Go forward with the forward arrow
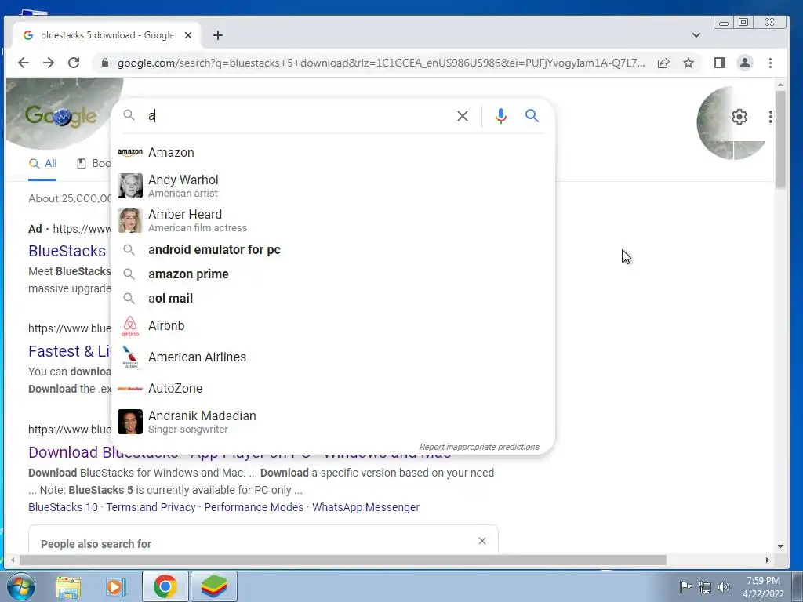 coord(48,63)
